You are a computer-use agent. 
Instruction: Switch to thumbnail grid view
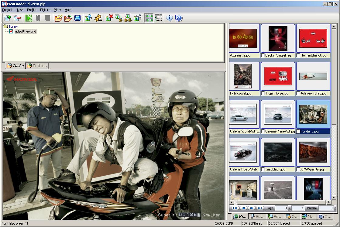[x=149, y=18]
